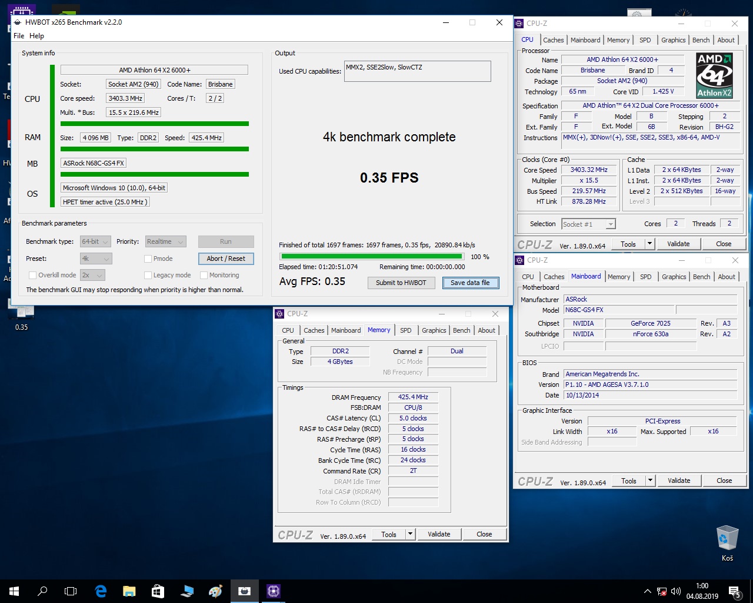Select the 0.35 desktop file icon

coord(21,315)
